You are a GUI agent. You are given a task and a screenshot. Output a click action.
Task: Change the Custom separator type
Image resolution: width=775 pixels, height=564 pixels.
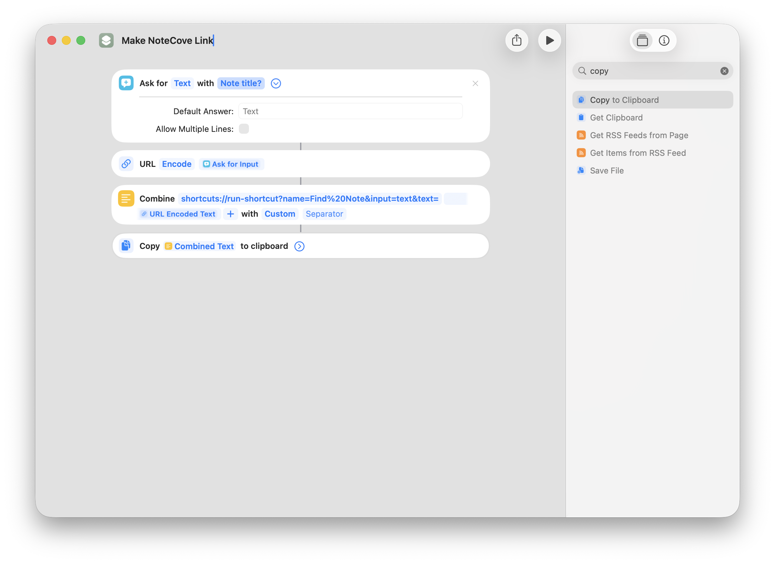(280, 214)
